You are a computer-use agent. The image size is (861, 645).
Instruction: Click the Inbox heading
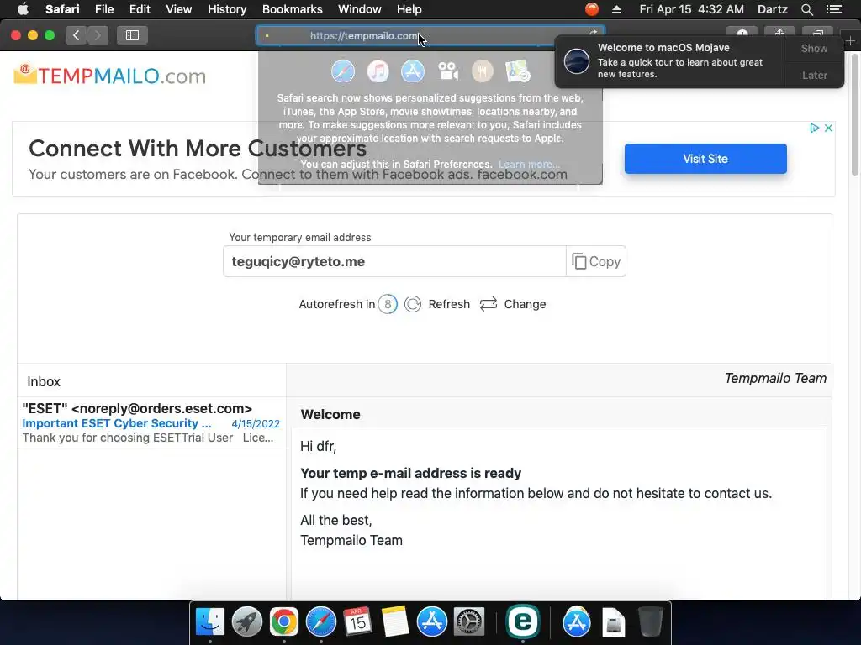[x=44, y=381]
